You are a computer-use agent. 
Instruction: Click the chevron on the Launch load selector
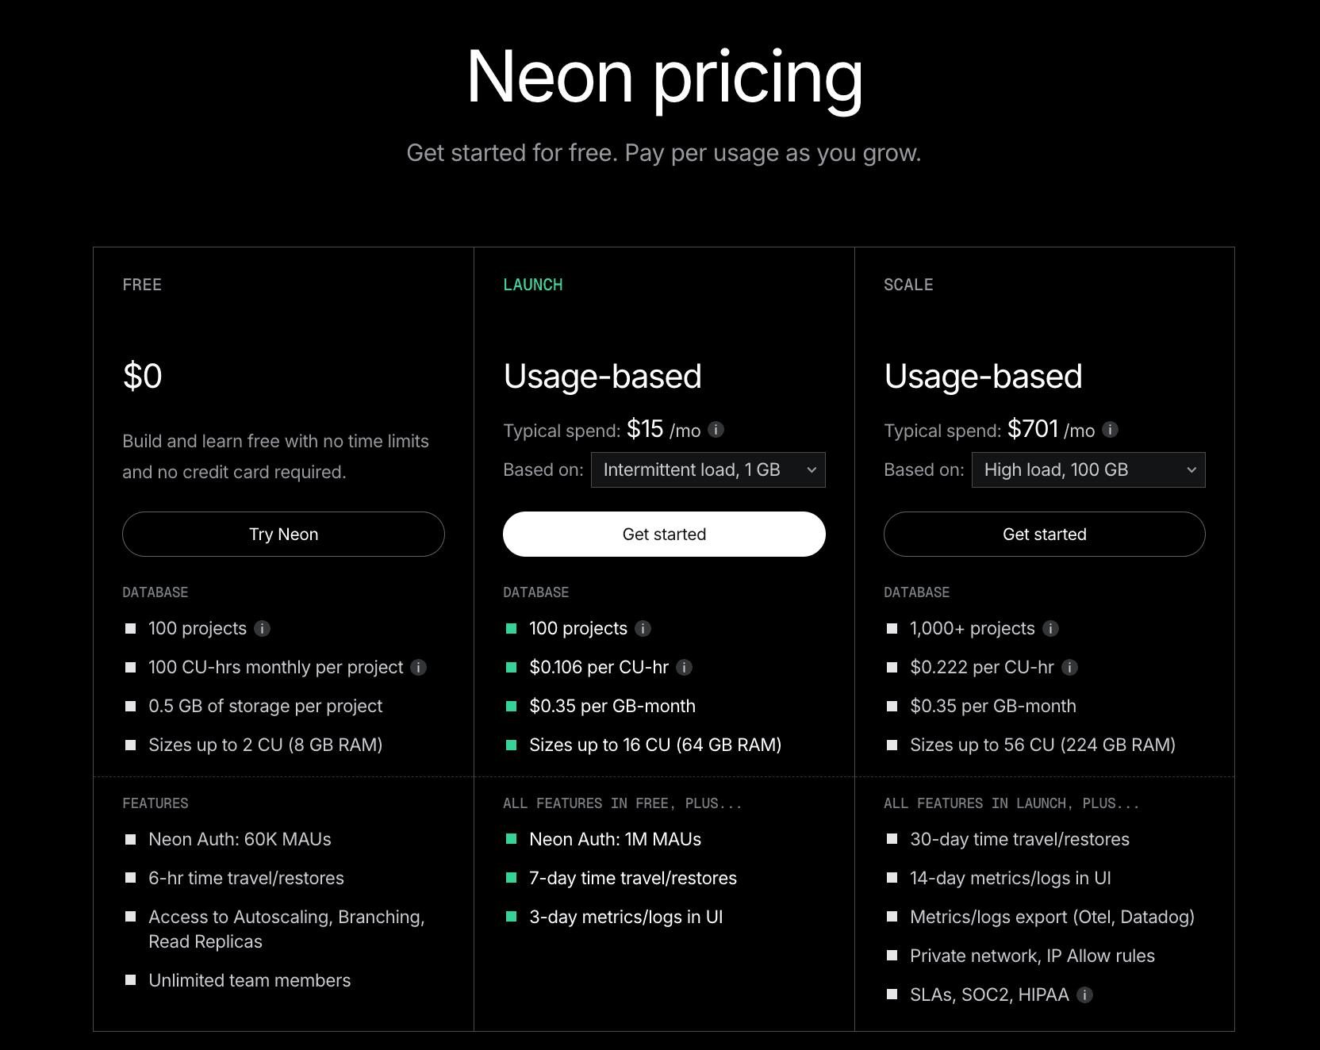click(x=812, y=469)
